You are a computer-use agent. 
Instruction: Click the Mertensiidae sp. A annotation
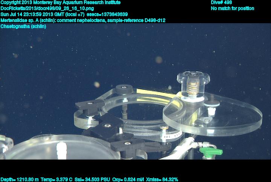(83, 20)
